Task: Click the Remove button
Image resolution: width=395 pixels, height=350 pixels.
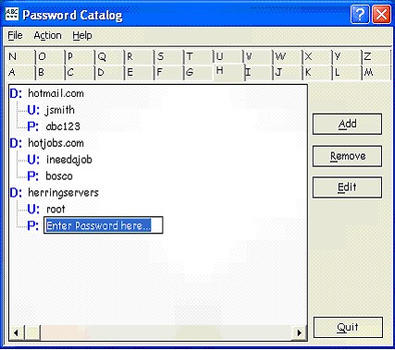Action: 347,156
